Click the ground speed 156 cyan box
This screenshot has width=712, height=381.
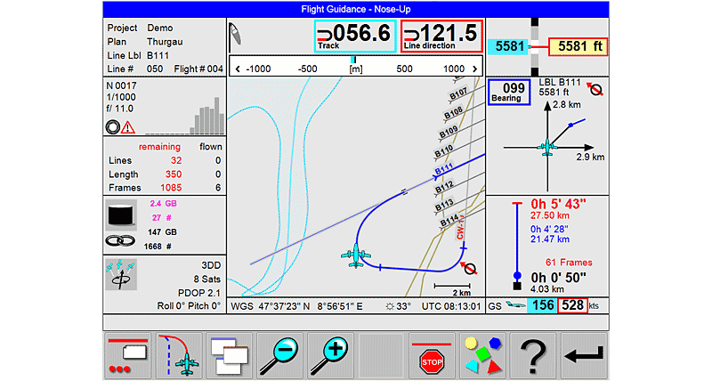tap(538, 306)
